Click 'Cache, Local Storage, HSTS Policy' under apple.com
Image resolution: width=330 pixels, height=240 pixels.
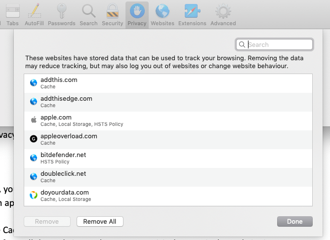click(82, 124)
